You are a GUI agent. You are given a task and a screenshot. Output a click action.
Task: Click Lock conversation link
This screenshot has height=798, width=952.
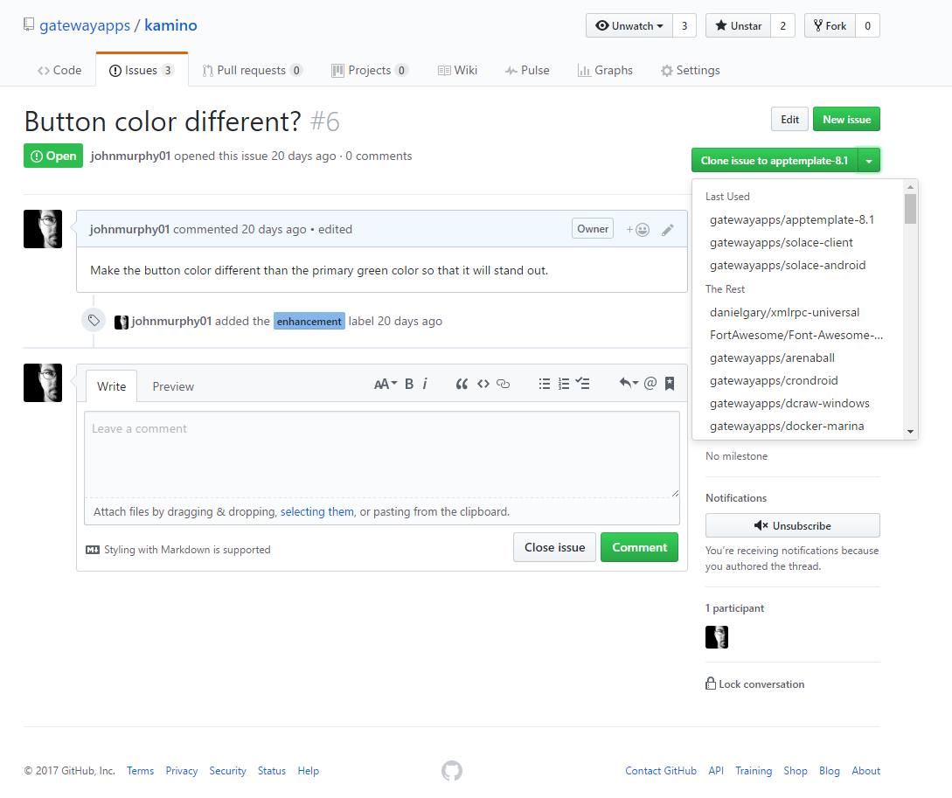[761, 684]
